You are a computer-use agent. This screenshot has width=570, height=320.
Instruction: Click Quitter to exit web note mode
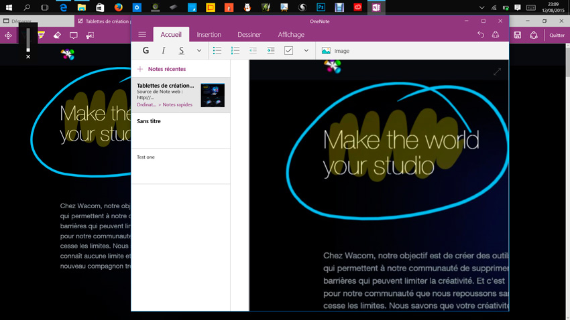pos(557,35)
